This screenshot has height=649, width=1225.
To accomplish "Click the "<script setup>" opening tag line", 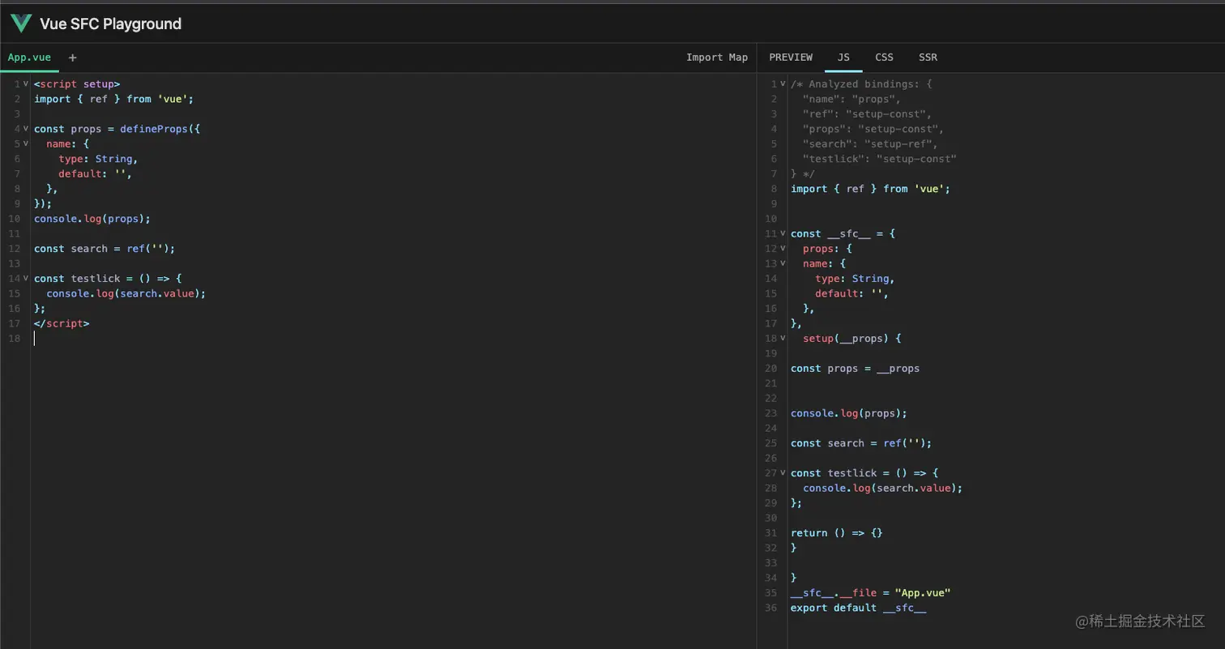I will [77, 83].
